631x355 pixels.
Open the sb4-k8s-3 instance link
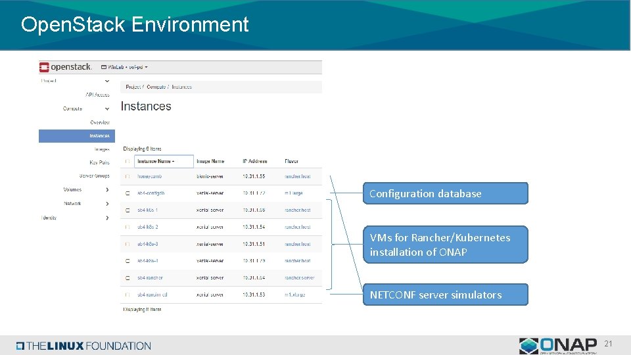pyautogui.click(x=147, y=244)
